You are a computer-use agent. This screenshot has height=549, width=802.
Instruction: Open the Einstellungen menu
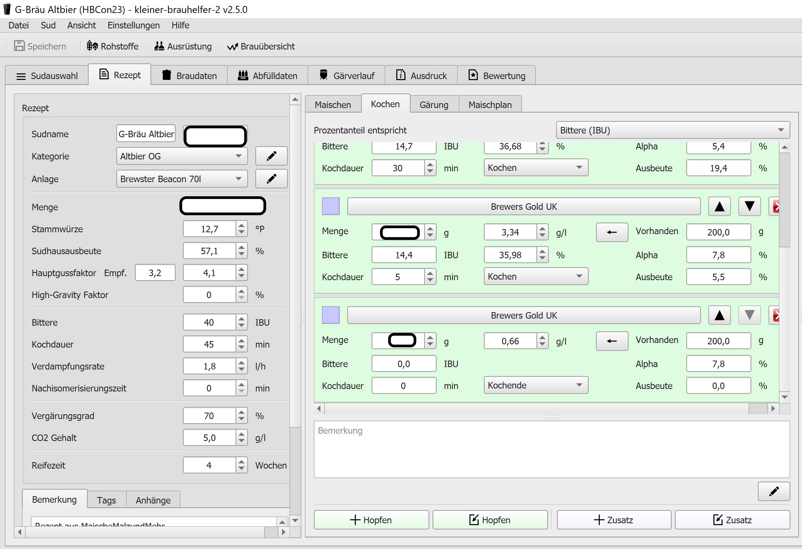(x=134, y=25)
